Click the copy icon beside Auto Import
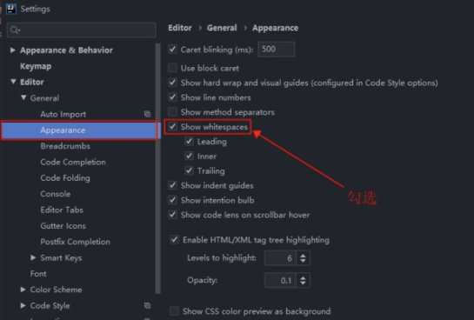 point(147,114)
